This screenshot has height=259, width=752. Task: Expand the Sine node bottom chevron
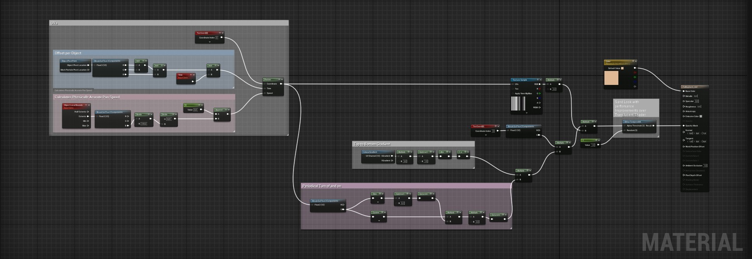tap(378, 202)
